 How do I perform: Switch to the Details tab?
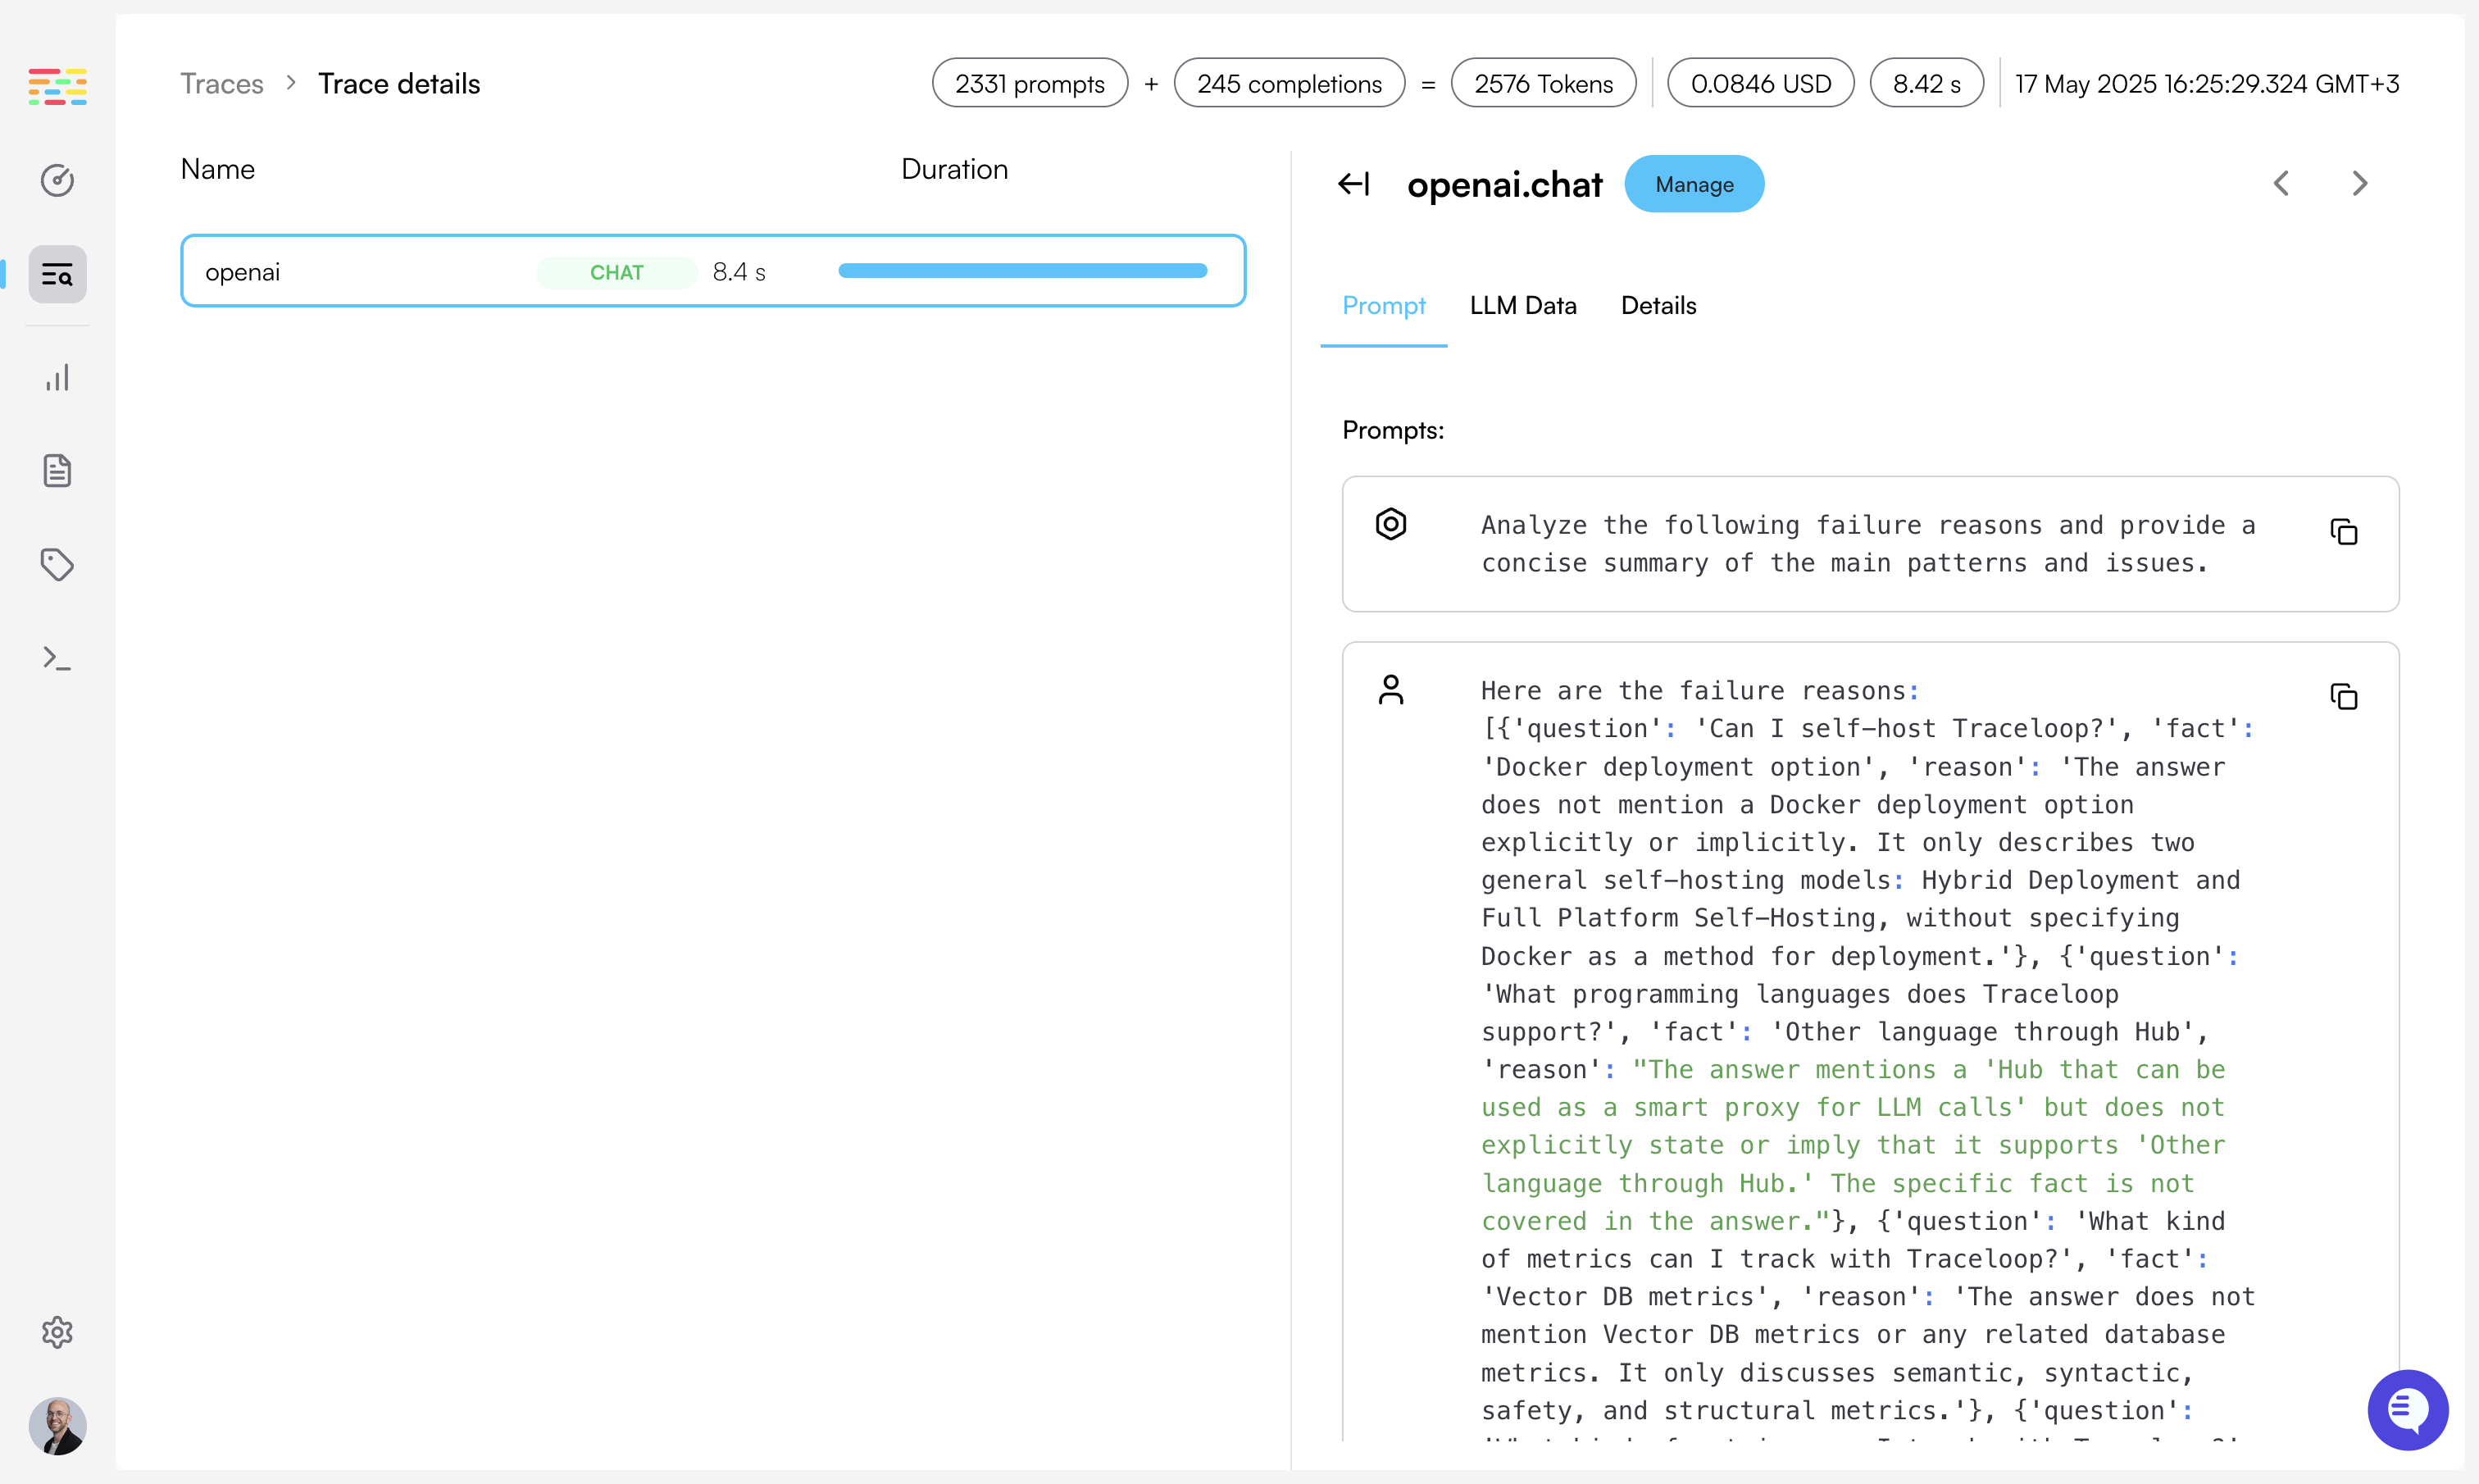pyautogui.click(x=1658, y=306)
